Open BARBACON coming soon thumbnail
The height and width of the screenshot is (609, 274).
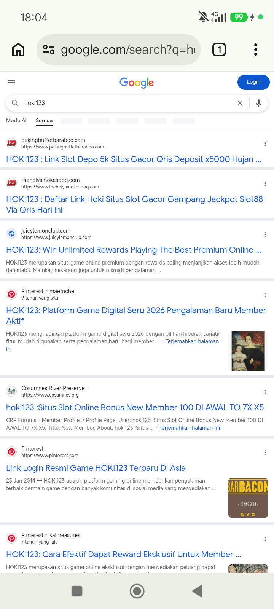click(x=248, y=498)
